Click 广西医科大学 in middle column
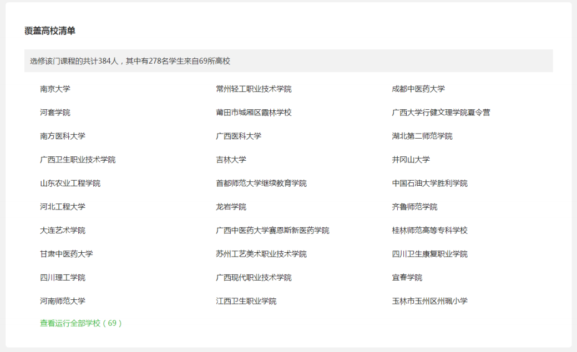The height and width of the screenshot is (352, 577). coord(239,136)
